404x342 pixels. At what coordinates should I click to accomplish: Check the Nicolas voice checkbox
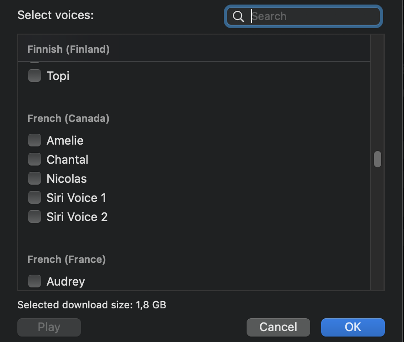coord(35,178)
